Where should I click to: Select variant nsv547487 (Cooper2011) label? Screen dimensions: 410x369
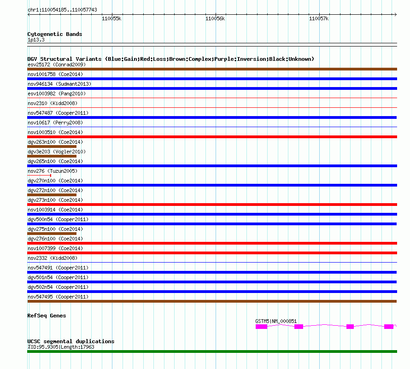pos(58,113)
